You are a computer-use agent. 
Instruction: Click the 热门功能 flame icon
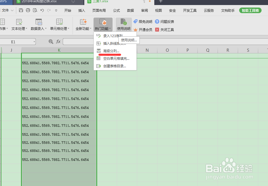coord(103,22)
